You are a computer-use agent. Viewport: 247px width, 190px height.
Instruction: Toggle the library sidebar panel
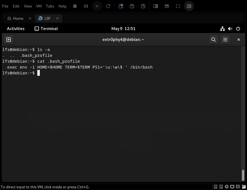155,6
